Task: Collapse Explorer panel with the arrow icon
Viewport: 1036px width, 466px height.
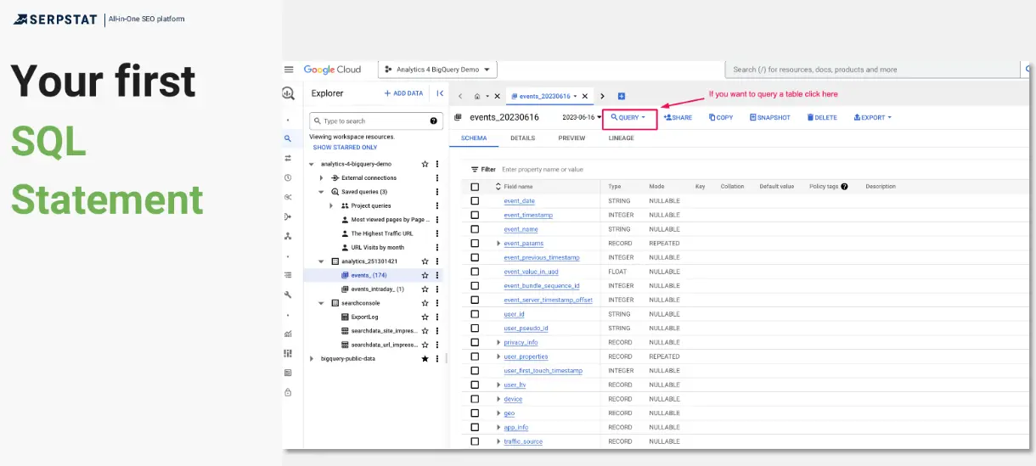Action: tap(440, 93)
